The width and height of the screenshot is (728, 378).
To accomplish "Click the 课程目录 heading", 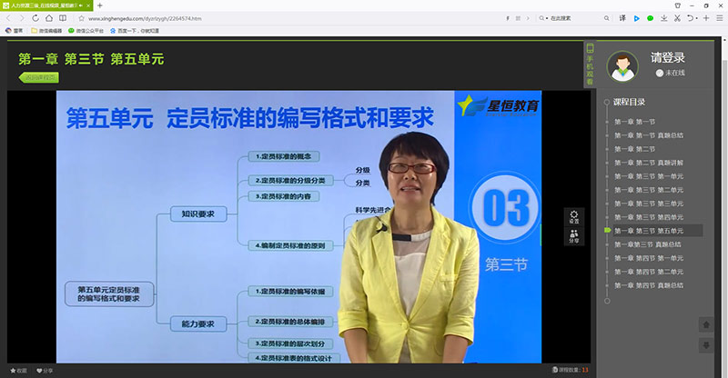I will pyautogui.click(x=629, y=102).
